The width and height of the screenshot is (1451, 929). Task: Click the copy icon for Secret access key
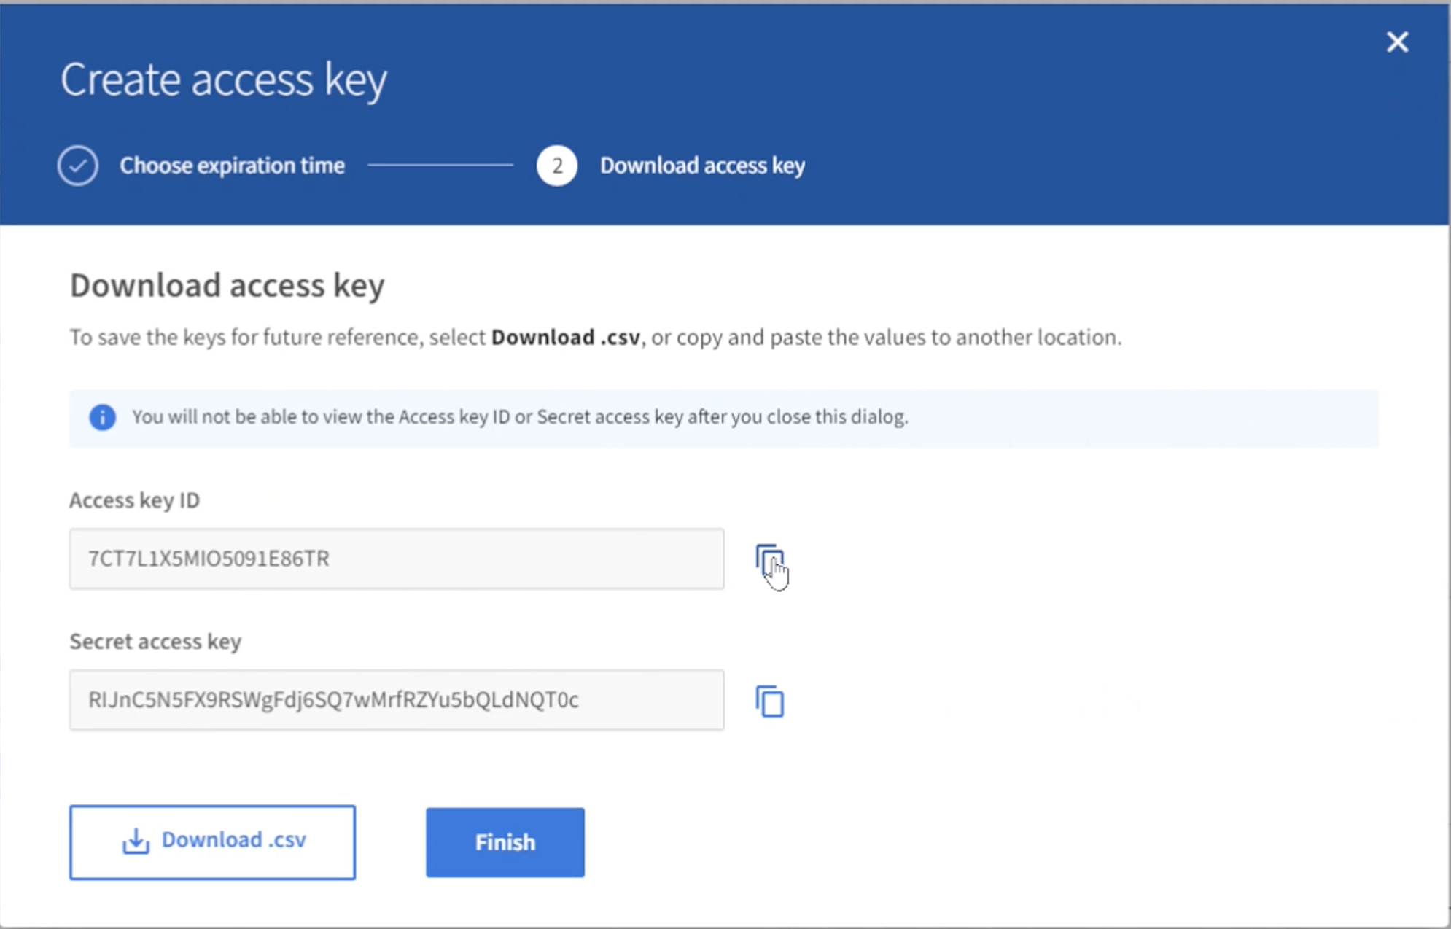click(x=770, y=701)
